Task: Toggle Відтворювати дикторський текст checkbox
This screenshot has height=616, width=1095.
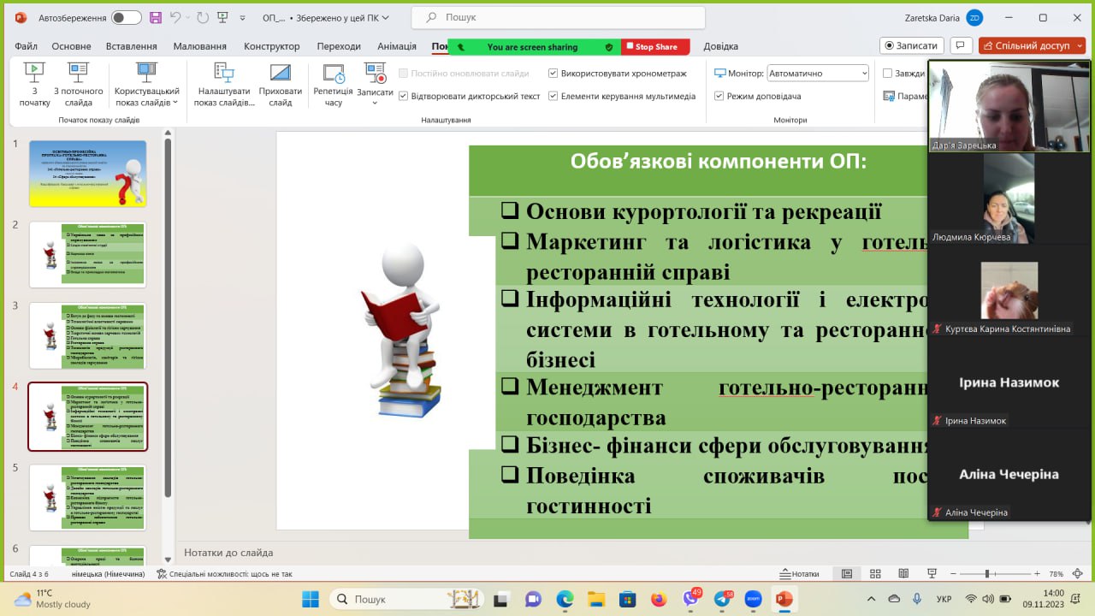Action: point(404,97)
